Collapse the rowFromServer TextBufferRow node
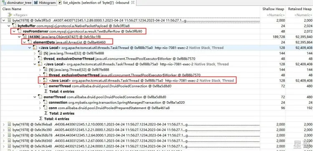313x151 pixels. point(14,31)
